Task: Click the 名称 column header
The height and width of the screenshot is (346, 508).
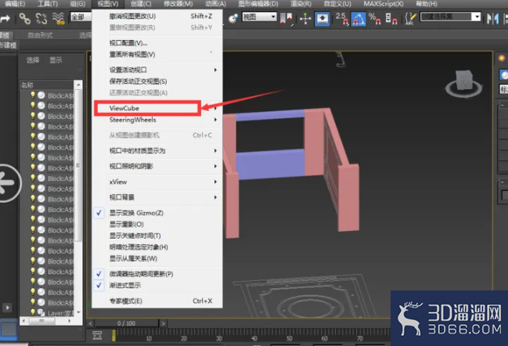Action: (x=47, y=85)
